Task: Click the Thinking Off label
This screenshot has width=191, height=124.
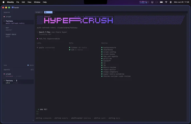Action: click(x=45, y=34)
